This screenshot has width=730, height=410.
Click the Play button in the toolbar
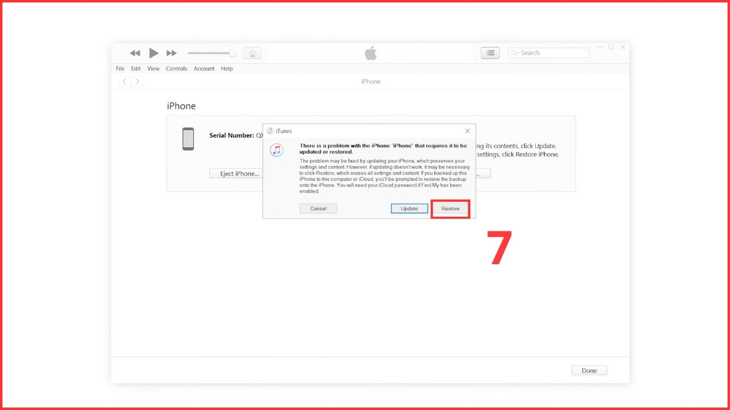tap(153, 53)
